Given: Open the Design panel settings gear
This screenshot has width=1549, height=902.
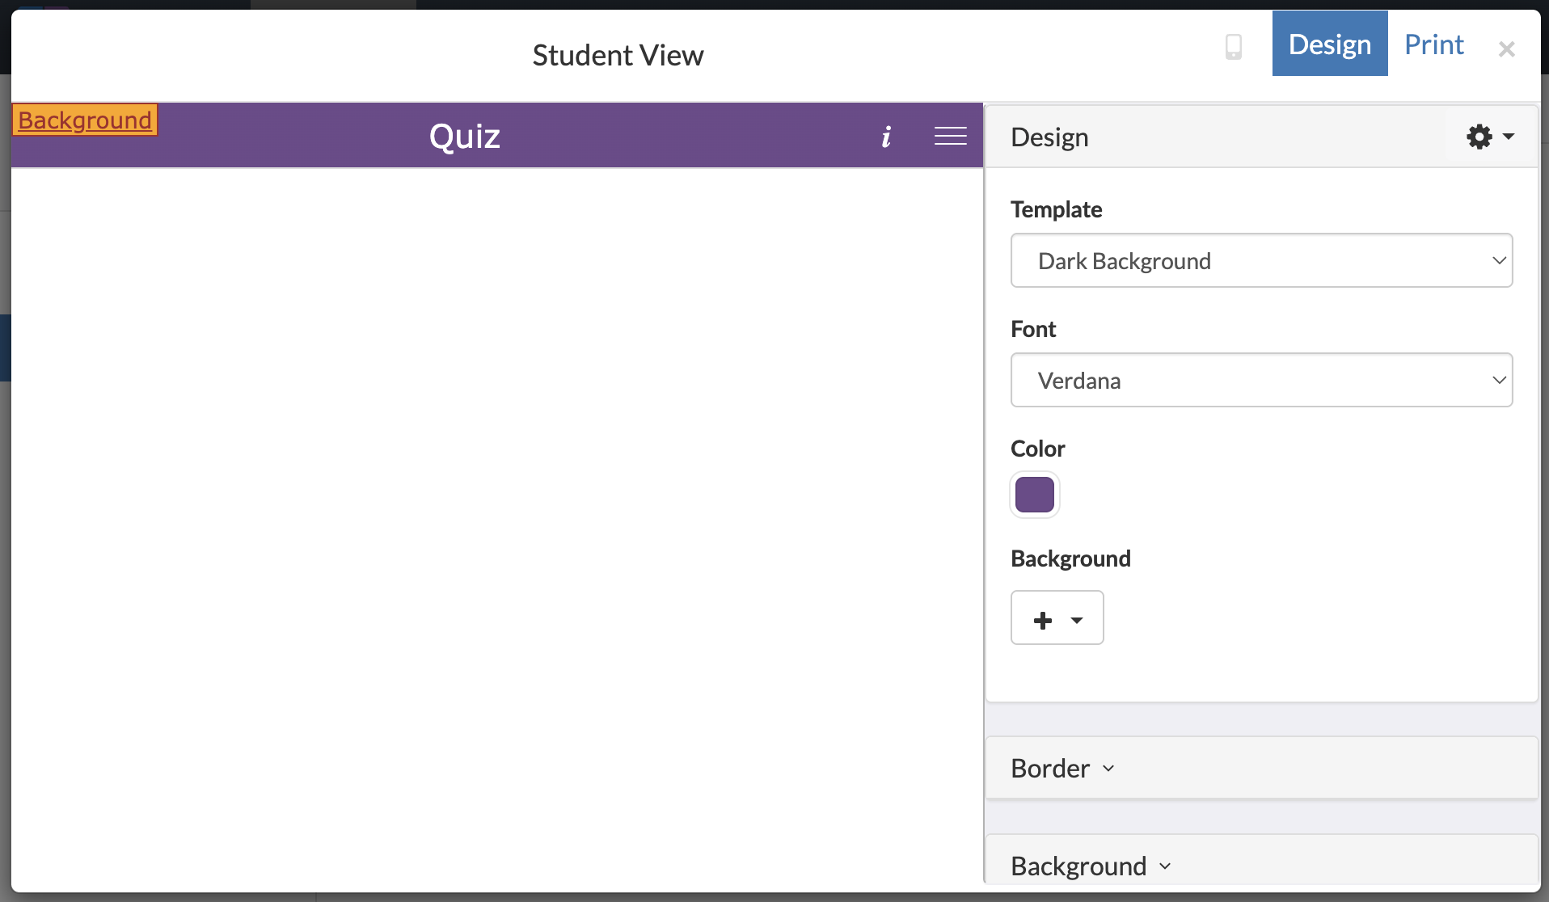Looking at the screenshot, I should pyautogui.click(x=1480, y=137).
